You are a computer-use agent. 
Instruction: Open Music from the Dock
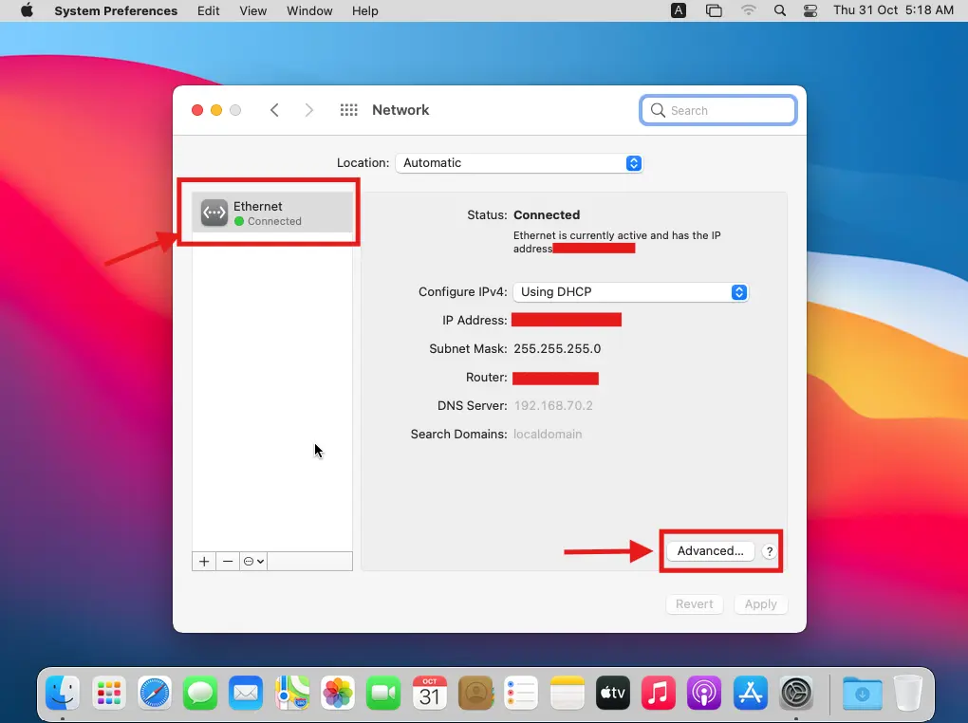[x=658, y=693]
